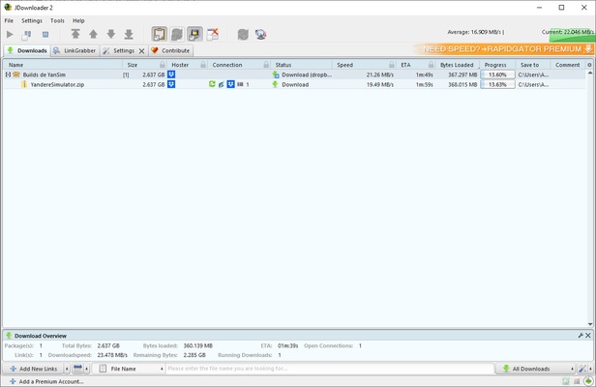Select YandereSimulator.zip file row
This screenshot has height=387, width=596.
[x=293, y=84]
